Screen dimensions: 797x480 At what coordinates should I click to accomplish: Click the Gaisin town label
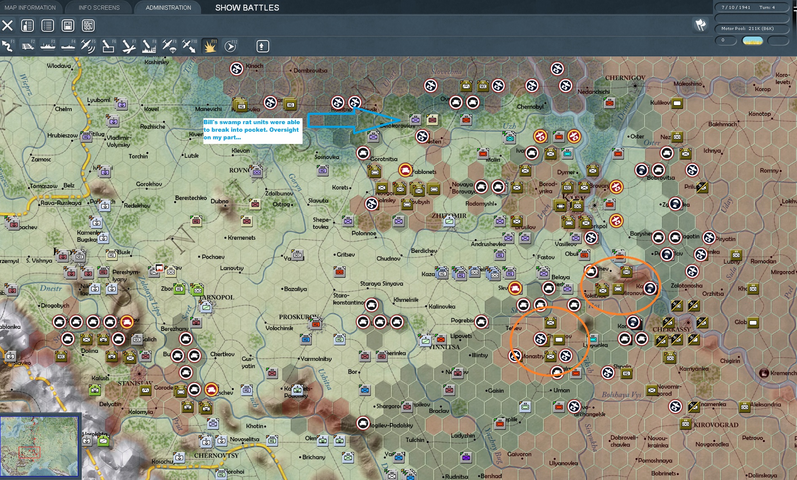(496, 391)
